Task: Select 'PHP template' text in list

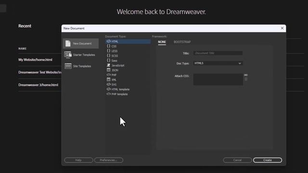Action: 120,94
